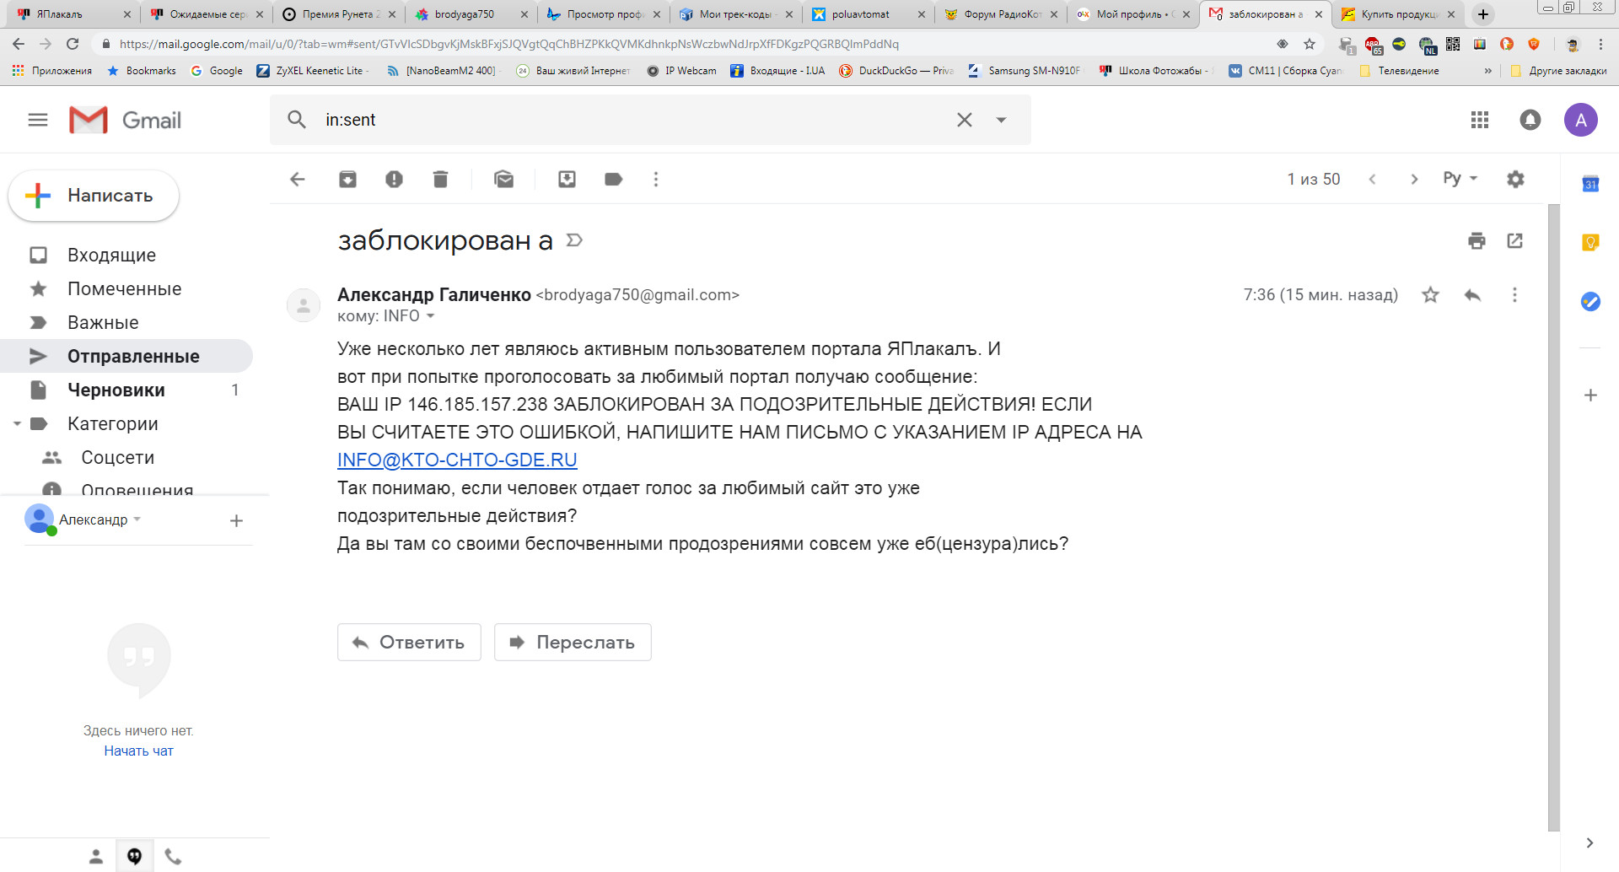1619x872 pixels.
Task: Open the message's more options menu
Action: (1514, 295)
